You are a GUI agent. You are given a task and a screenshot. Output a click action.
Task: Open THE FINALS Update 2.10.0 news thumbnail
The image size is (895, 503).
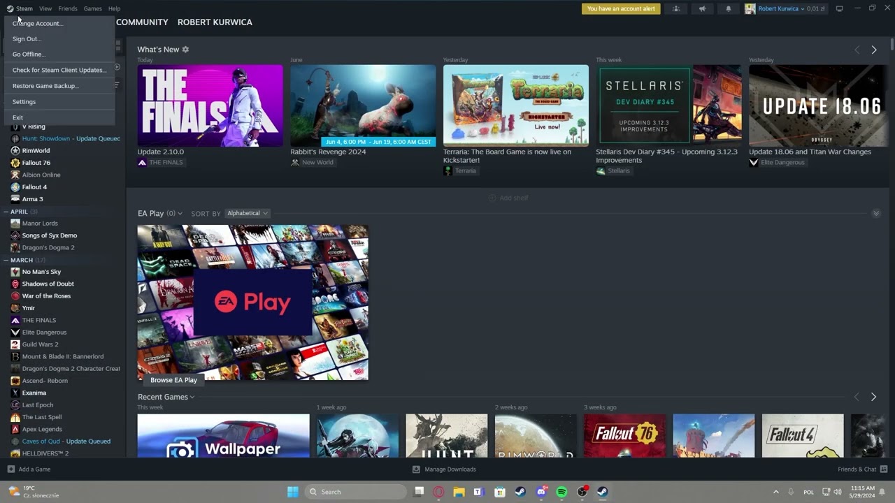(x=210, y=105)
